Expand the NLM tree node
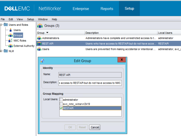The width and height of the screenshot is (181, 136). coord(1,51)
